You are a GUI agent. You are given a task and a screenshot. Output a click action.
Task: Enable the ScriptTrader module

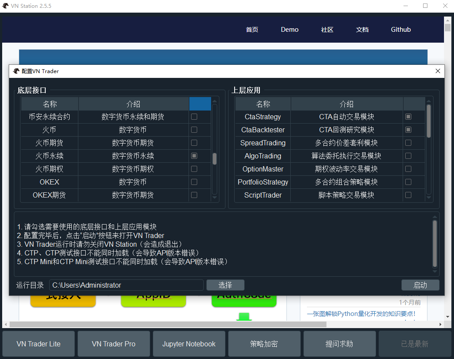pyautogui.click(x=408, y=195)
